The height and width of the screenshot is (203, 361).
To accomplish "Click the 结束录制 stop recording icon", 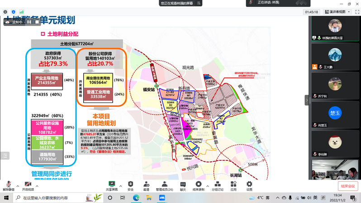I will pyautogui.click(x=199, y=184).
